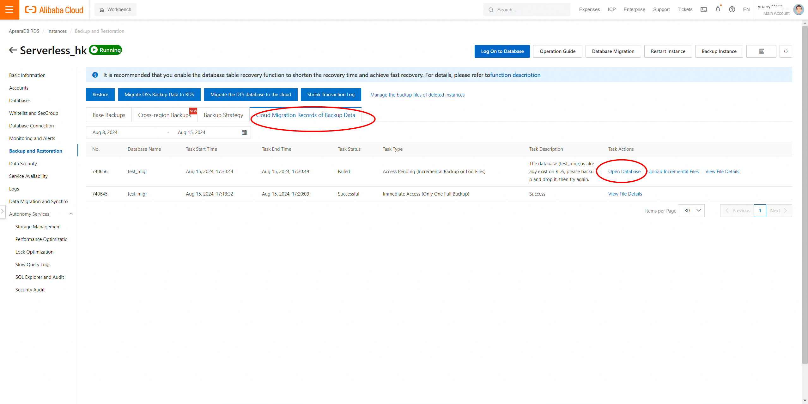The width and height of the screenshot is (808, 404).
Task: Open the Cloud Shell terminal icon
Action: [x=704, y=9]
